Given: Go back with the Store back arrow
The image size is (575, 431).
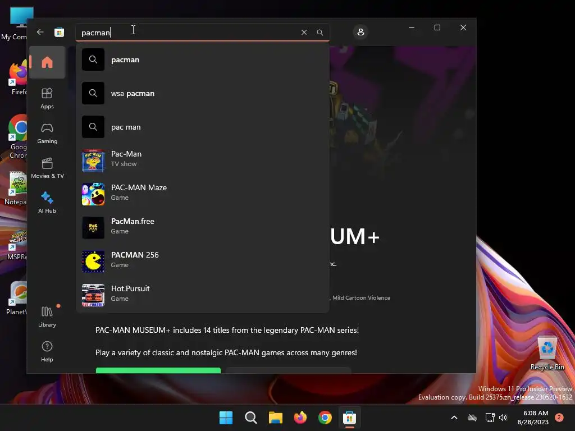Looking at the screenshot, I should 40,32.
